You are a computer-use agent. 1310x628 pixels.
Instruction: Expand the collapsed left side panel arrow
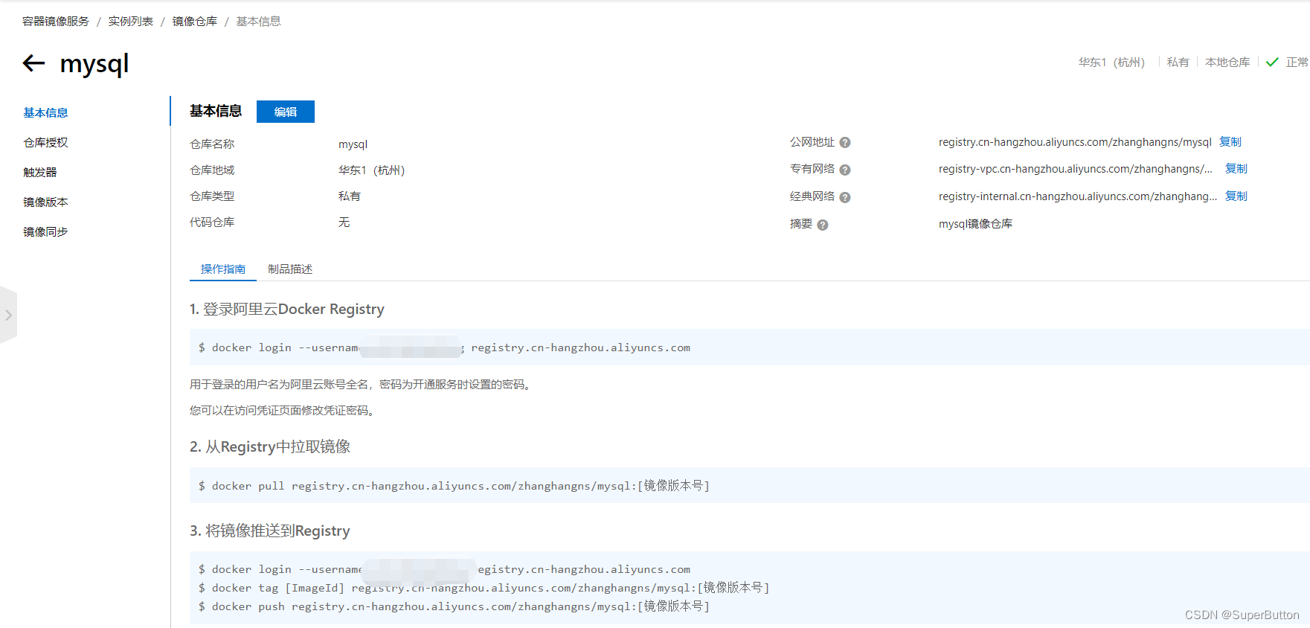[x=8, y=315]
